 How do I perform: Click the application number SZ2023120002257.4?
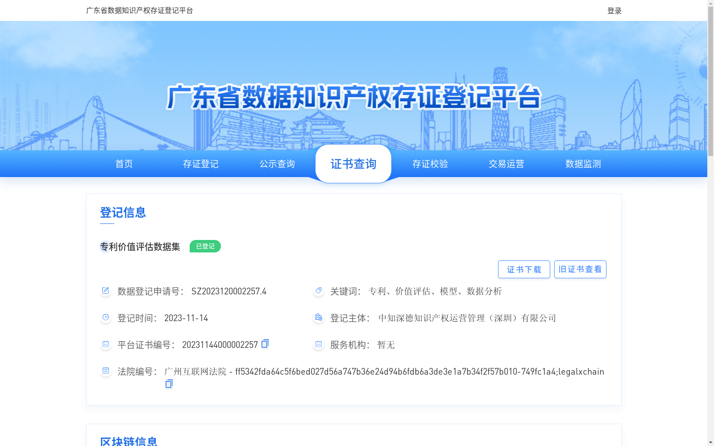coord(229,291)
